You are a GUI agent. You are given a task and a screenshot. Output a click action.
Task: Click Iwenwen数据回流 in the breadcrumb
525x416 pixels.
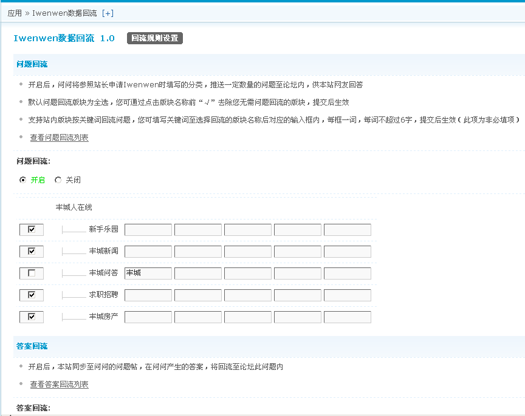64,13
